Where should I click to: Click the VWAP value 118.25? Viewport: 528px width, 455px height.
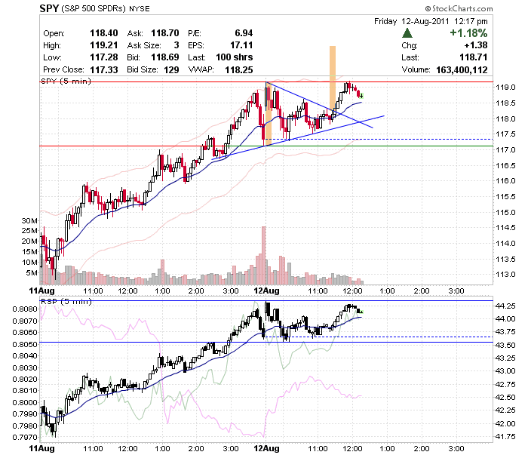[239, 69]
